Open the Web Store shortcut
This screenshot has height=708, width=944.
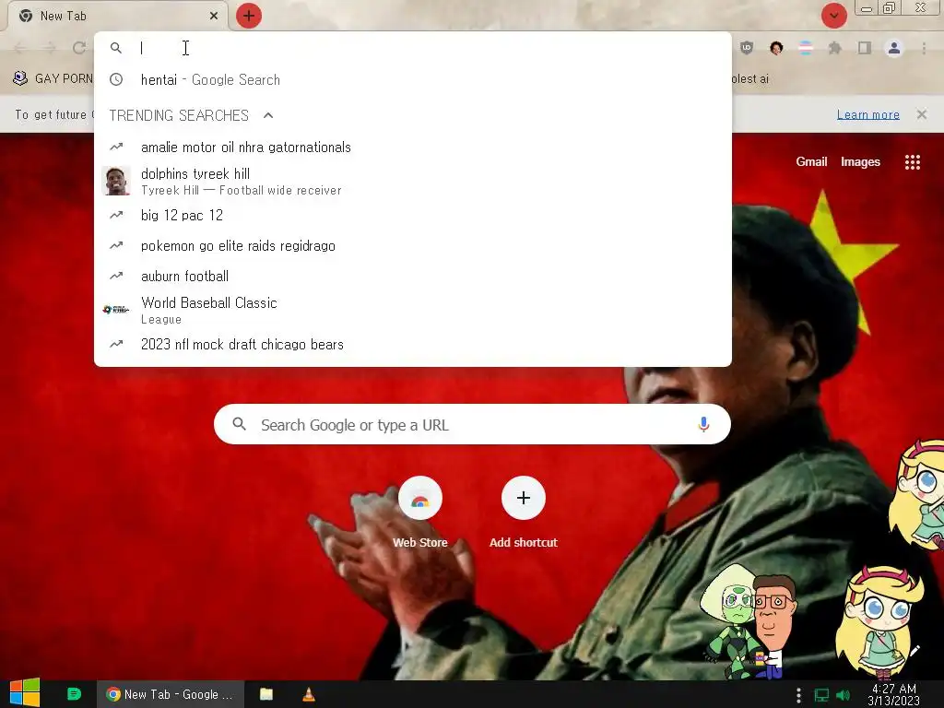(420, 513)
